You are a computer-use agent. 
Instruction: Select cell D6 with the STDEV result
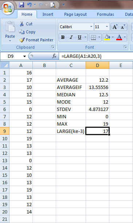98,109
